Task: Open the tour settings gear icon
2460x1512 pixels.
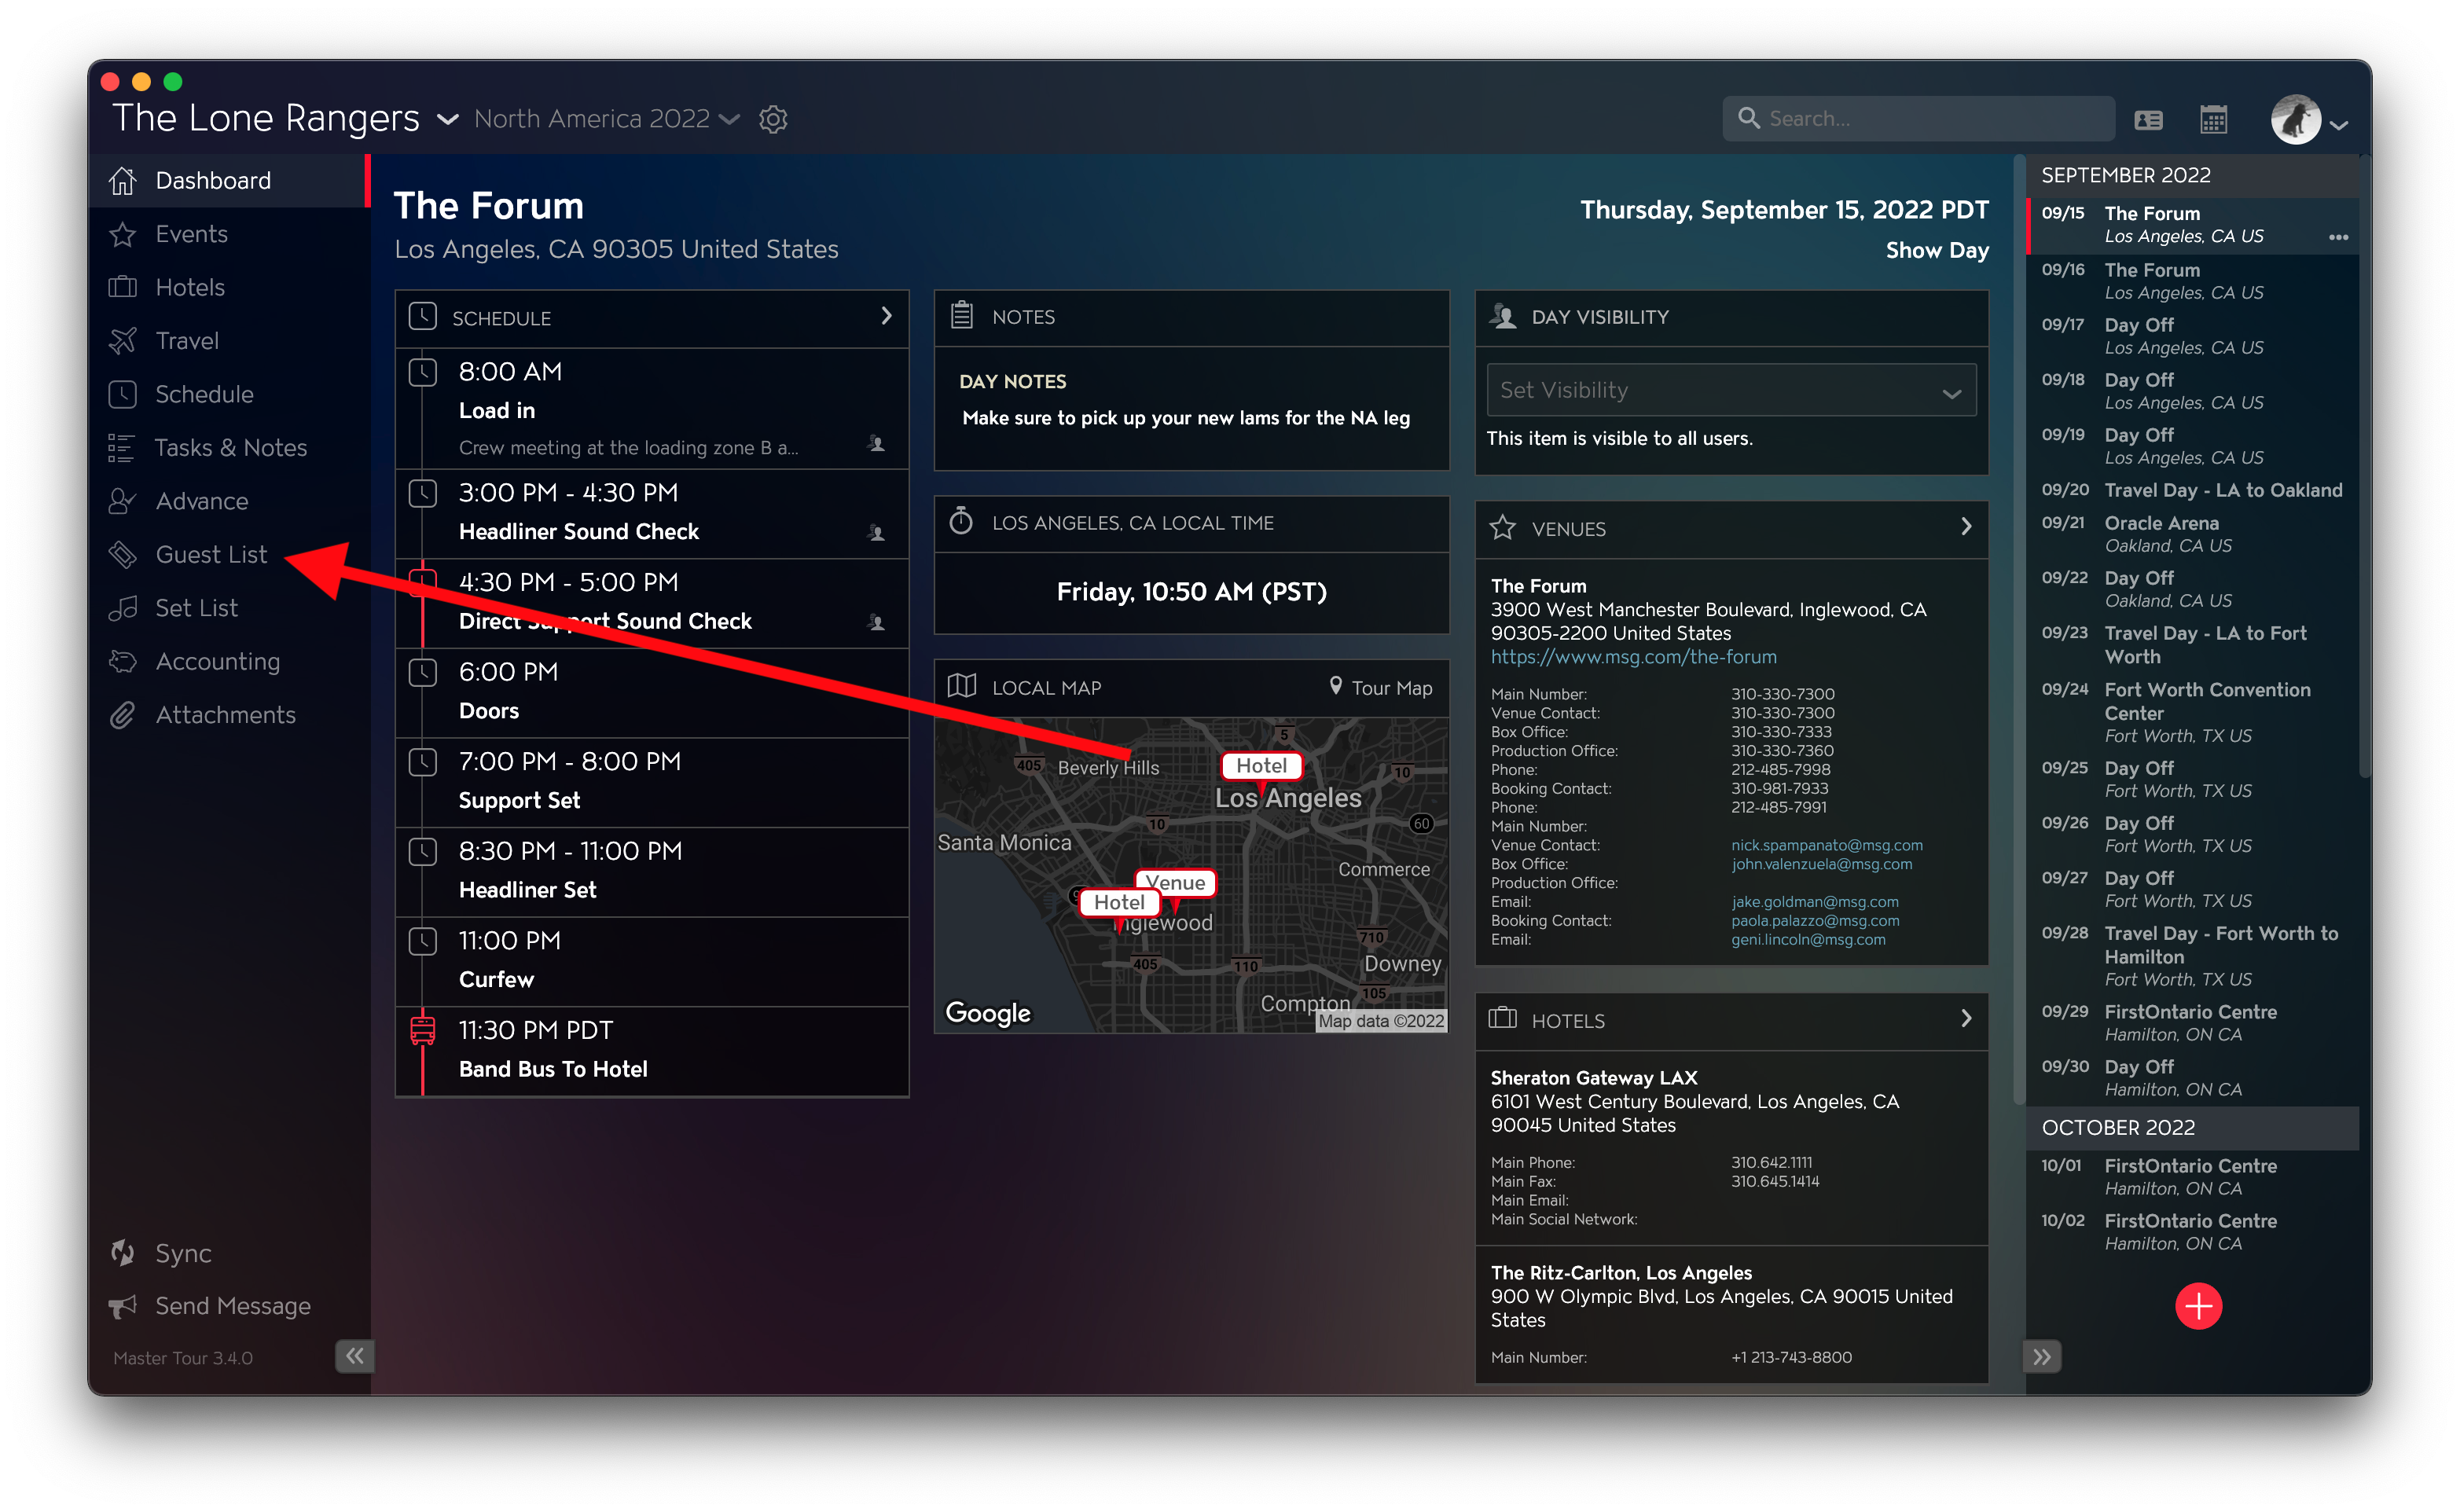Action: 773,119
